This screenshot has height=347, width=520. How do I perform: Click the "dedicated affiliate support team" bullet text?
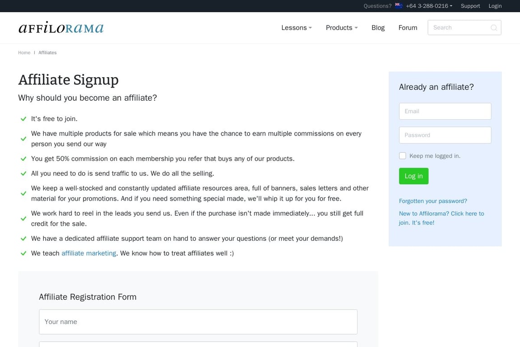click(187, 239)
